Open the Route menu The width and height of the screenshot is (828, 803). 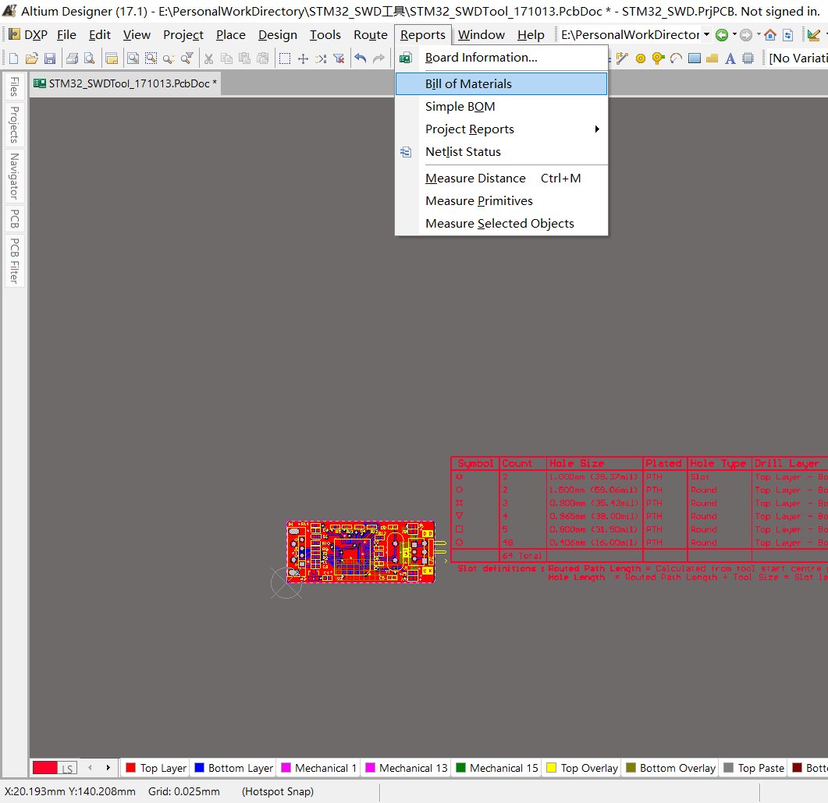pyautogui.click(x=371, y=35)
